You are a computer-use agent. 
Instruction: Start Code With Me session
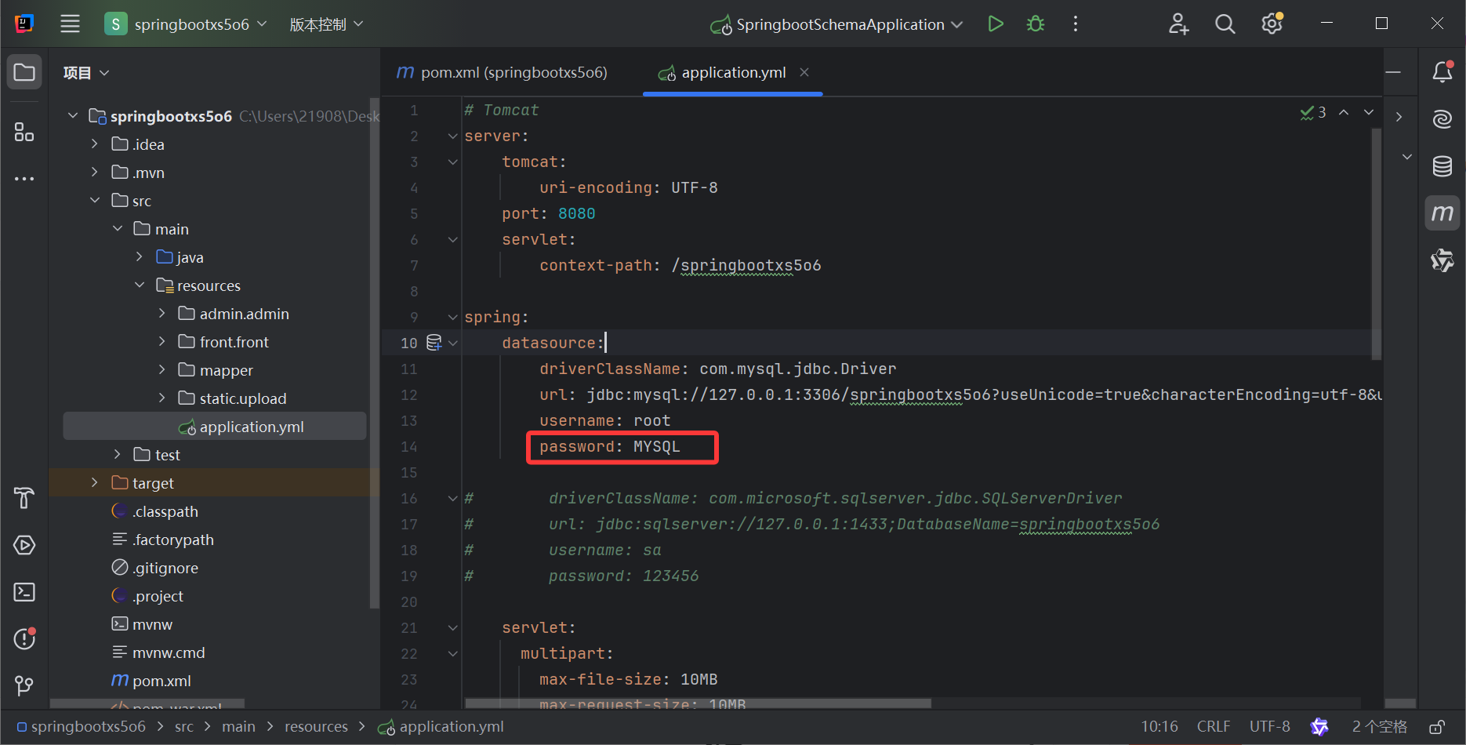click(x=1178, y=24)
